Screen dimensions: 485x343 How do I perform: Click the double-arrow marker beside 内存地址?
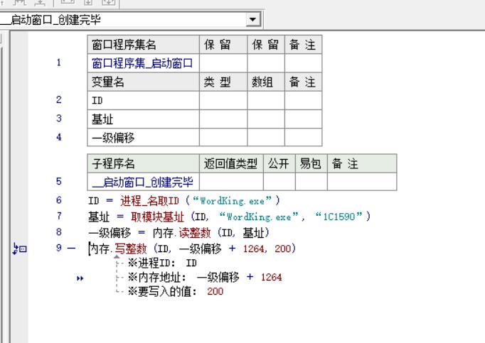[x=80, y=278]
